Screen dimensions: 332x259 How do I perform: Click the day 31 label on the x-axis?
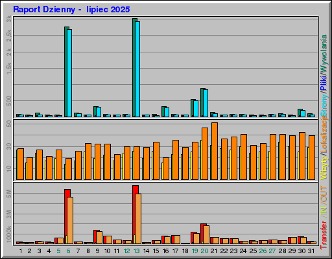311,251
